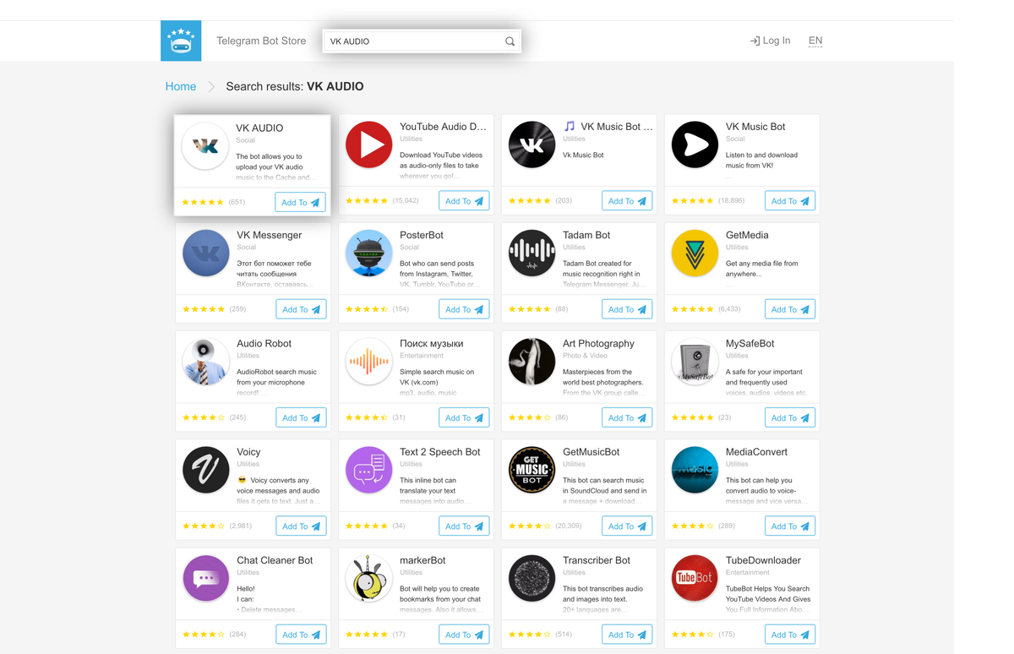
Task: Open the VK AUDIO card title
Action: point(259,128)
